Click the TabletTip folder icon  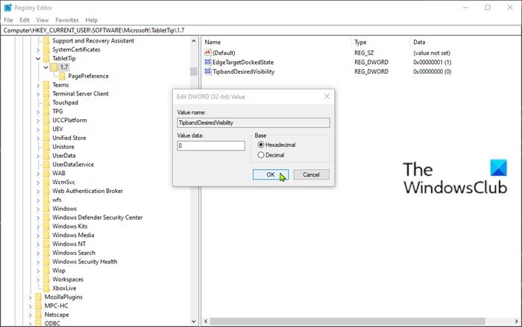click(46, 58)
